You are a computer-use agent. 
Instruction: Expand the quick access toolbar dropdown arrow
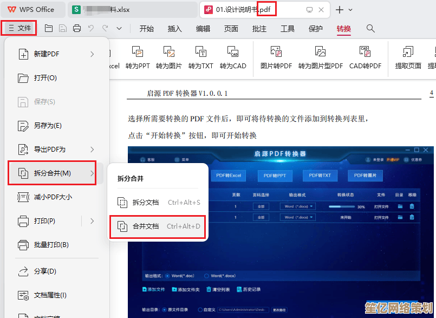119,28
